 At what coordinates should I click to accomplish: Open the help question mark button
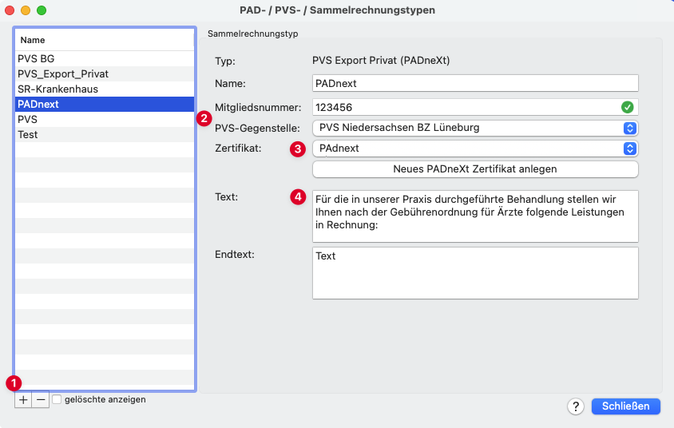576,406
